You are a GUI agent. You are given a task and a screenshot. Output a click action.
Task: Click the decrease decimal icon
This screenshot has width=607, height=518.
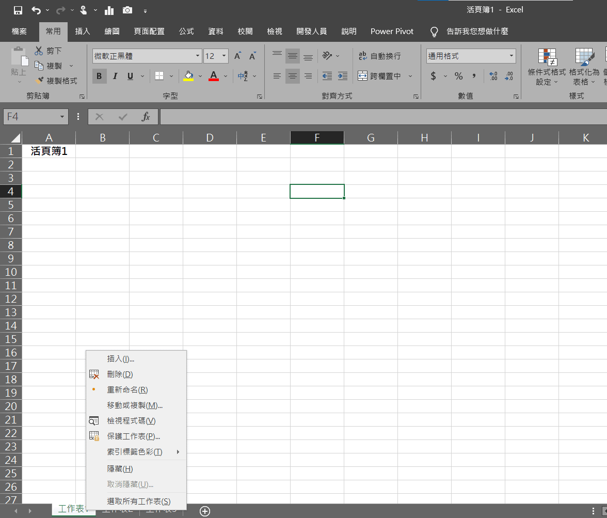[x=509, y=76]
